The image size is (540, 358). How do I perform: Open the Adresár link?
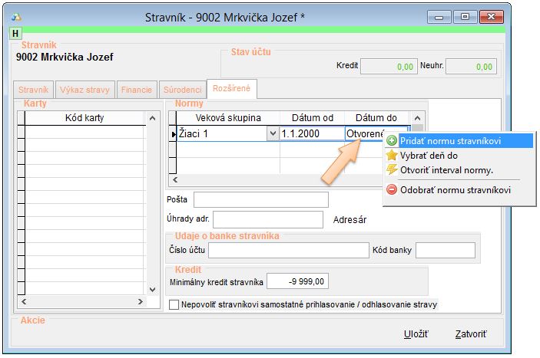pyautogui.click(x=349, y=219)
